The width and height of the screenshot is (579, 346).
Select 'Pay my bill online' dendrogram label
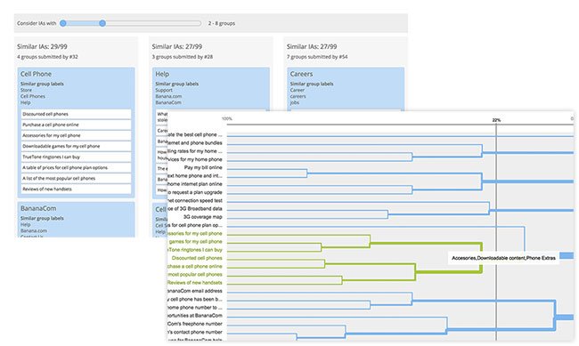coord(203,167)
